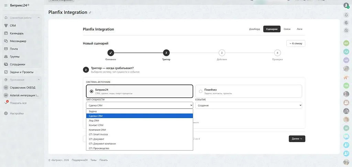This screenshot has height=167, width=352.
Task: Open Группы icon in sidebar
Action: pyautogui.click(x=6, y=56)
